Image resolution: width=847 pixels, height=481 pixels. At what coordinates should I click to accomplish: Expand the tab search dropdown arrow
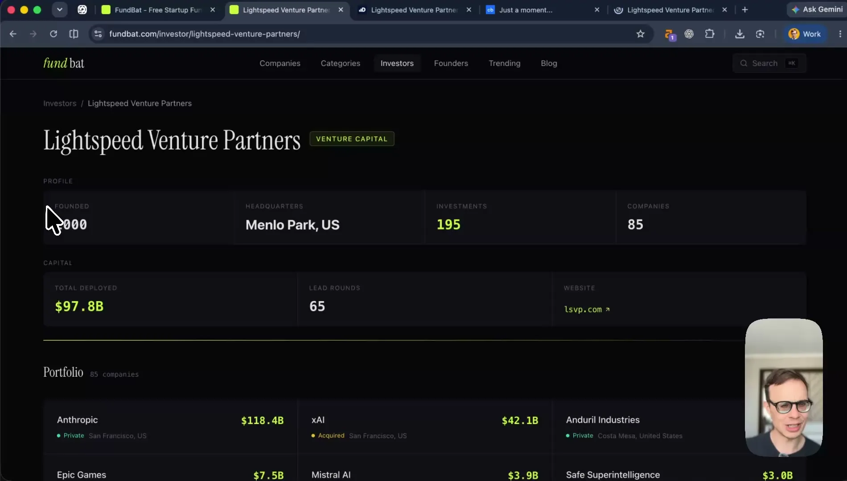click(x=59, y=9)
